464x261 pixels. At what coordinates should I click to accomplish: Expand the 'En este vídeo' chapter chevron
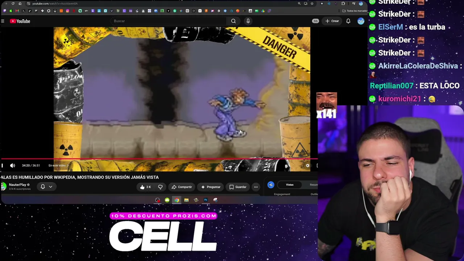[x=67, y=166]
